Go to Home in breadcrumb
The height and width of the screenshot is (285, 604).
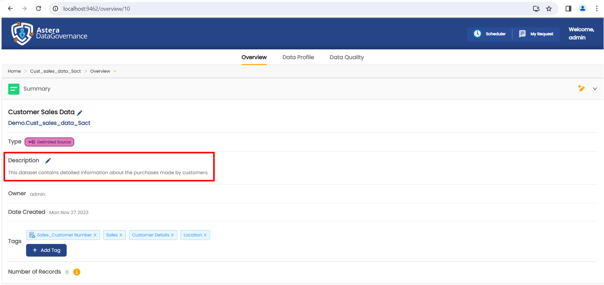click(14, 71)
